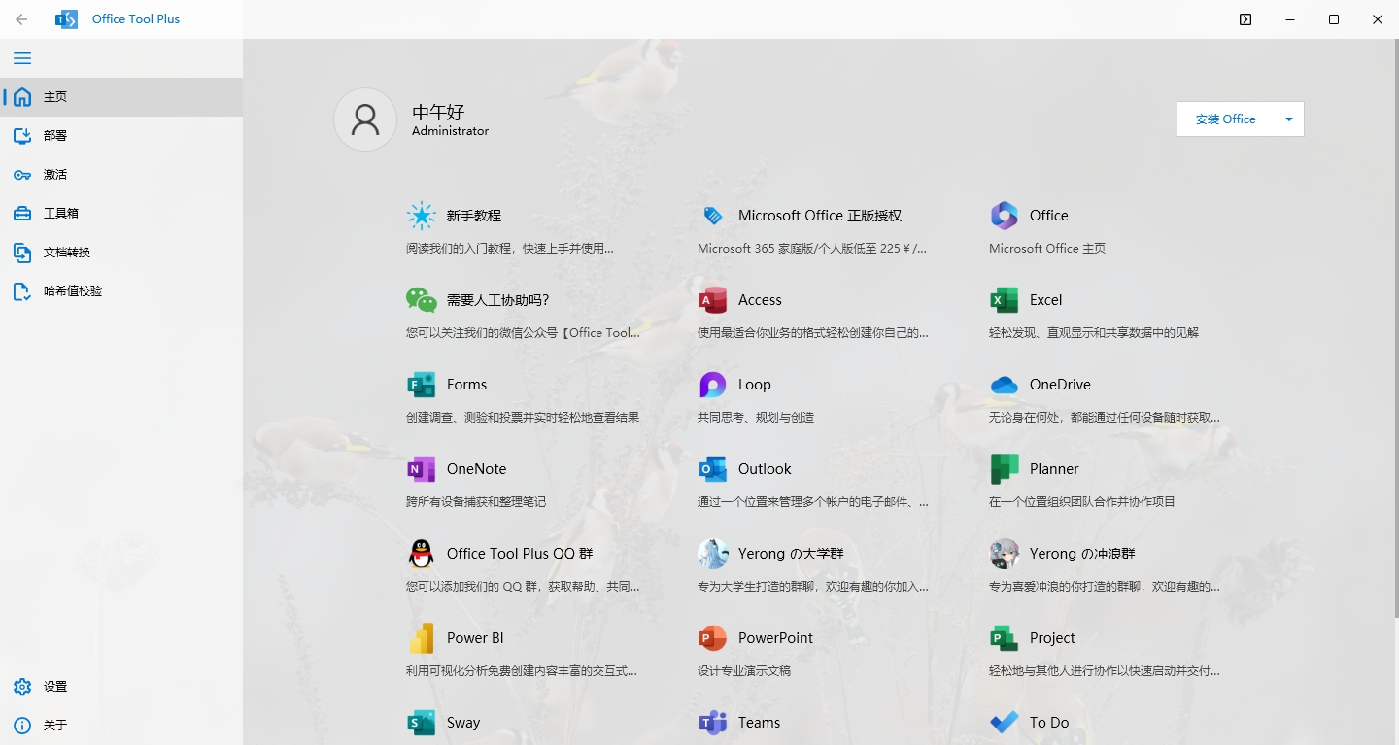1399x745 pixels.
Task: Open the Power BI icon
Action: pos(422,638)
